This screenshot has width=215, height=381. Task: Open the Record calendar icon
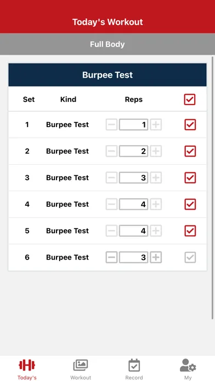pyautogui.click(x=134, y=365)
